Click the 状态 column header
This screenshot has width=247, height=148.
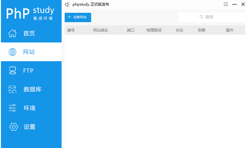(179, 30)
